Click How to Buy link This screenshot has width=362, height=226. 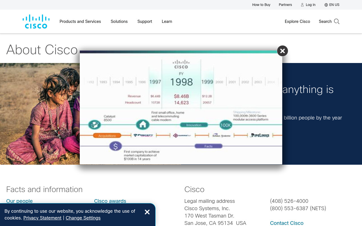[261, 5]
